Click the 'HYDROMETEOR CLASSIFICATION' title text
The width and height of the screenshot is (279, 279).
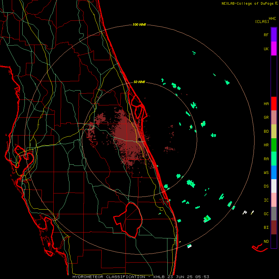[109, 277]
